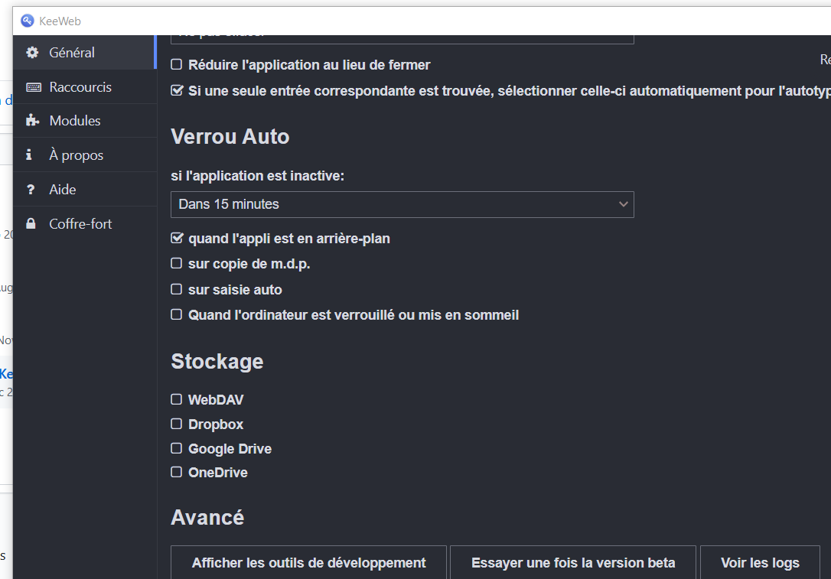The image size is (831, 579).
Task: Open Modules via the plugin icon
Action: [x=32, y=120]
